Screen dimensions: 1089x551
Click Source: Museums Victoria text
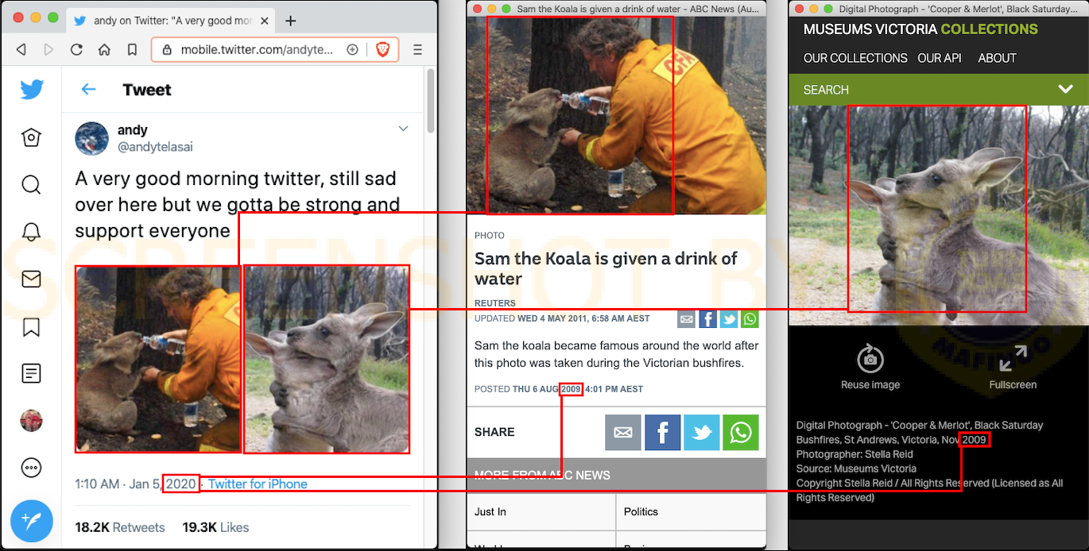coord(856,468)
